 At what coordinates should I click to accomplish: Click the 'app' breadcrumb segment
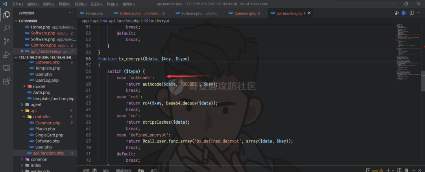[x=85, y=21]
